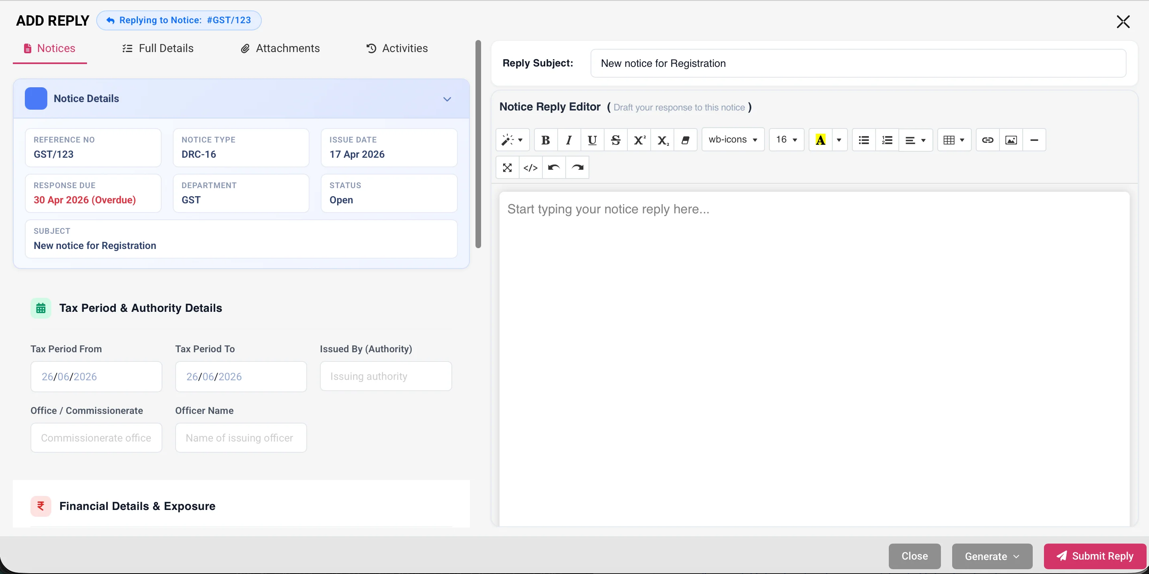Apply superscript formatting
The width and height of the screenshot is (1149, 574).
coord(639,140)
